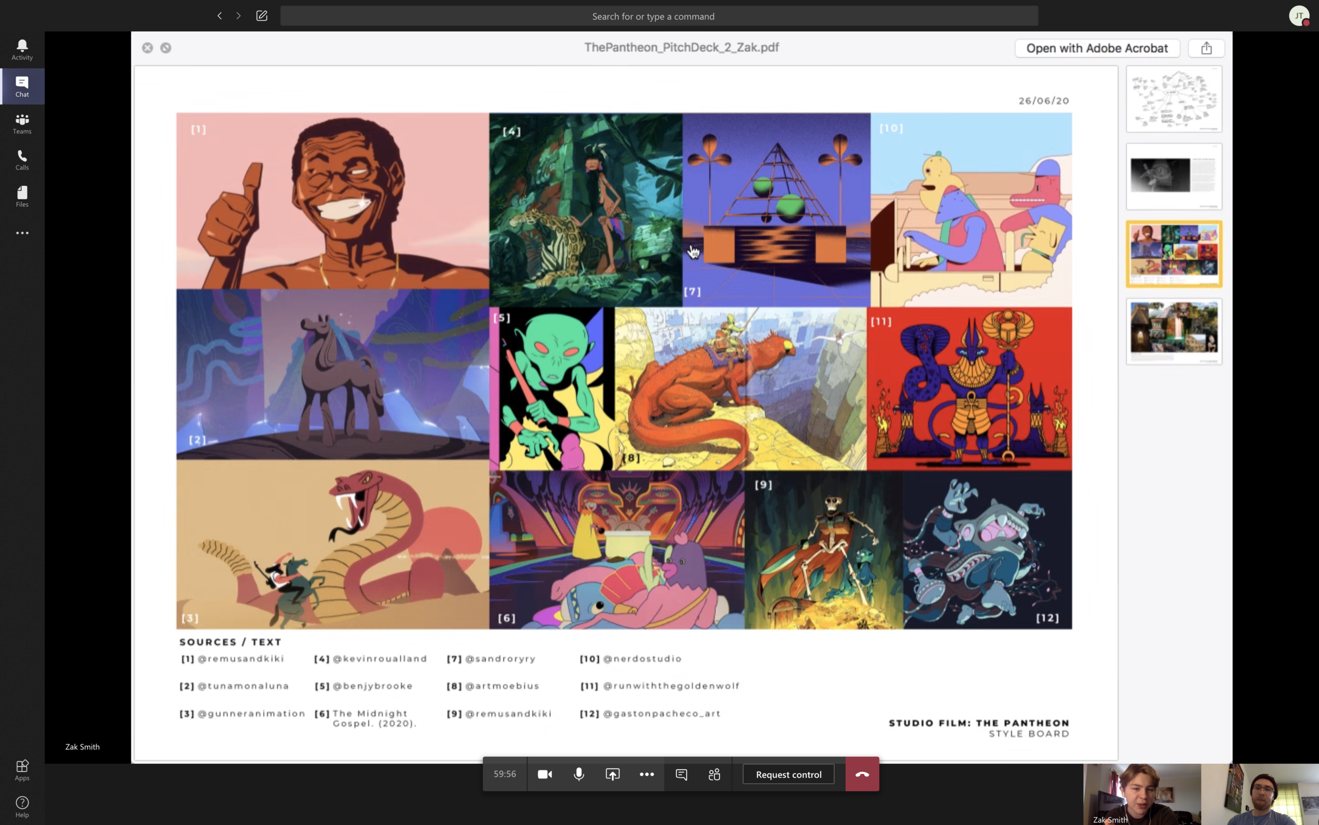Image resolution: width=1319 pixels, height=825 pixels.
Task: Click the second participant's video tile
Action: (x=1259, y=794)
